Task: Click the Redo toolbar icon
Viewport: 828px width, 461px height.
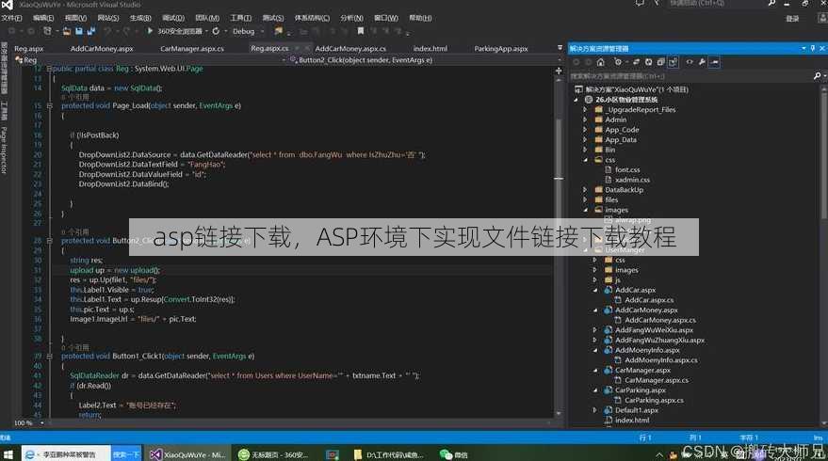Action: click(x=127, y=31)
